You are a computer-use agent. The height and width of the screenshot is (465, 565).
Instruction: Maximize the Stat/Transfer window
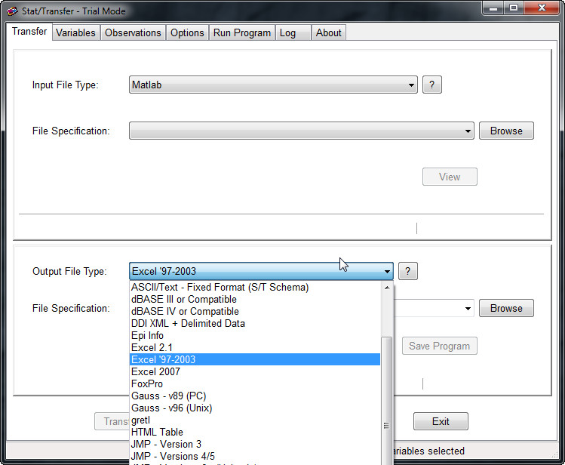514,8
